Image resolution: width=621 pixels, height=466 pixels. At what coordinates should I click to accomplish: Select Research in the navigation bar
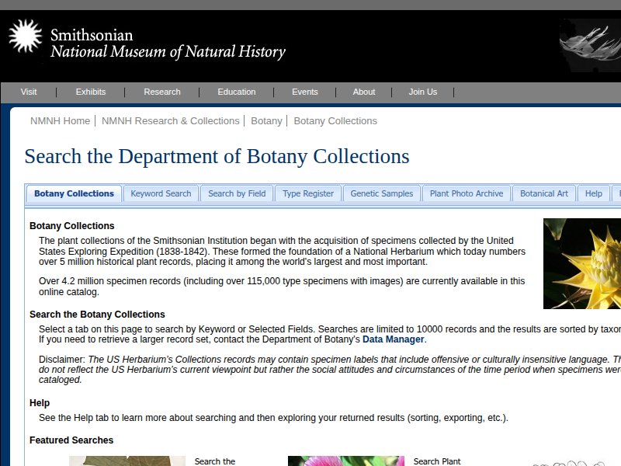click(161, 92)
